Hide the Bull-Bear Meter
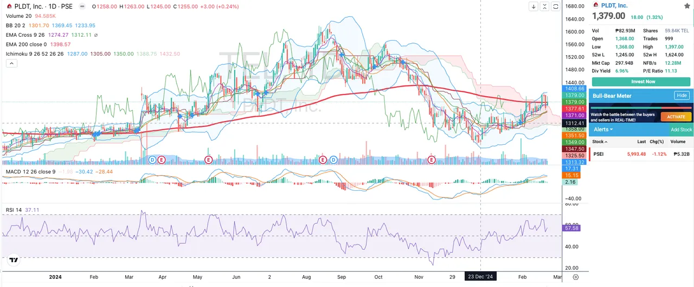 (682, 96)
